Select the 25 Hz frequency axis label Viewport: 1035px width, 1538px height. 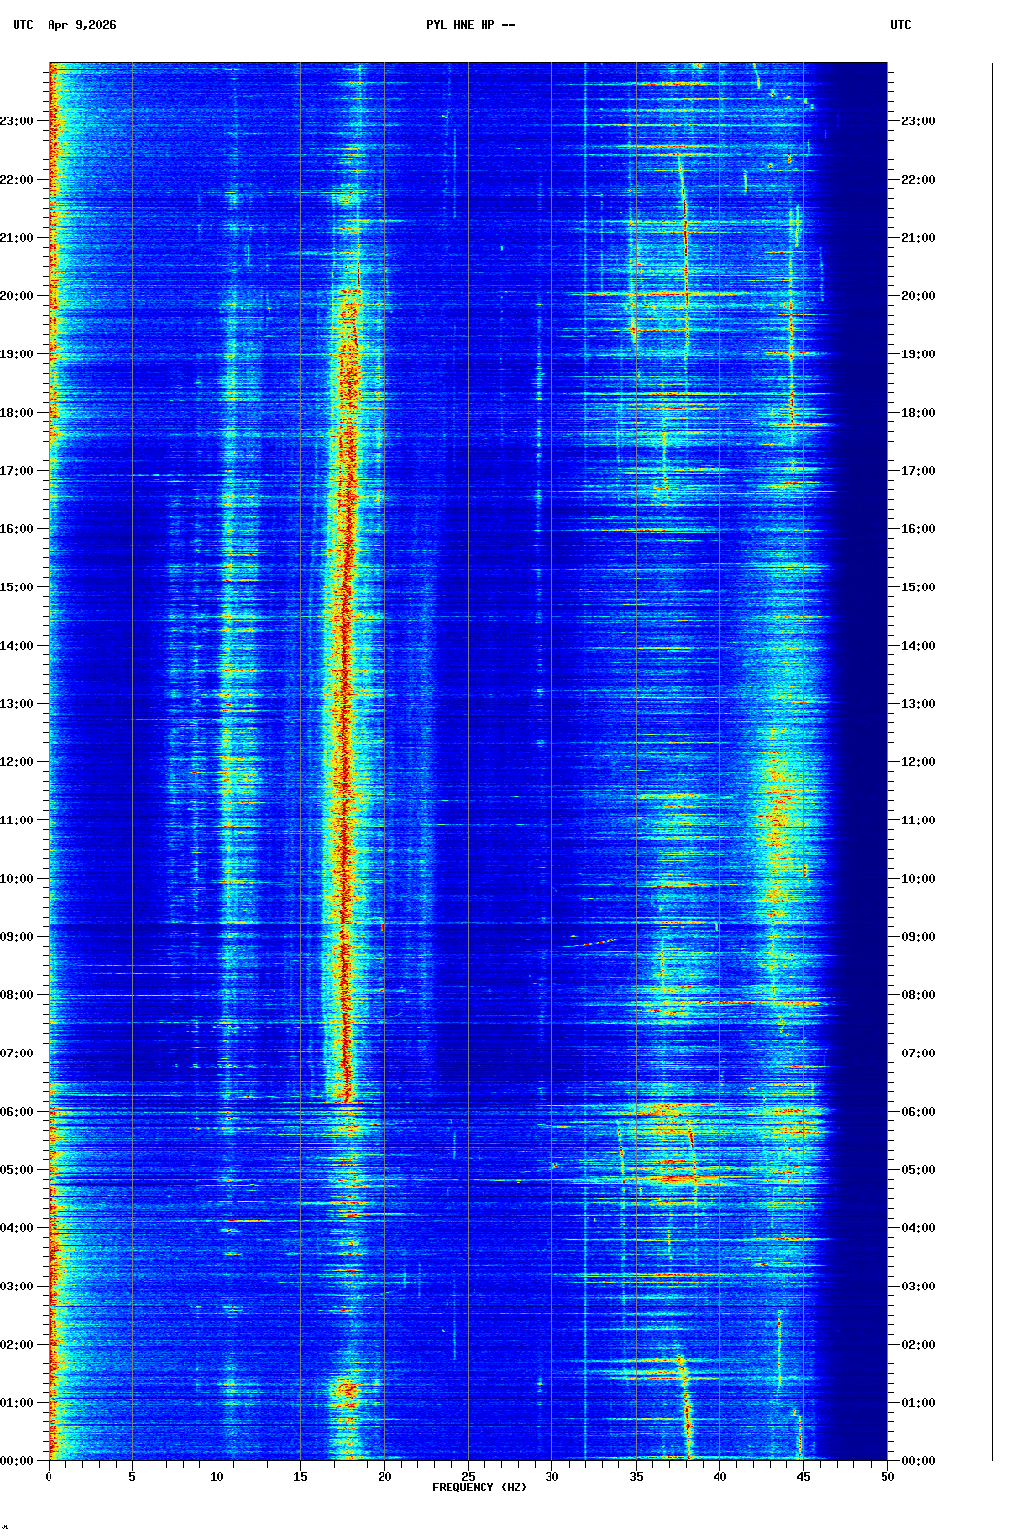point(468,1477)
